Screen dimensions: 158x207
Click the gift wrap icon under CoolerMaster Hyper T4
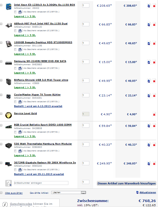[x=20, y=102]
